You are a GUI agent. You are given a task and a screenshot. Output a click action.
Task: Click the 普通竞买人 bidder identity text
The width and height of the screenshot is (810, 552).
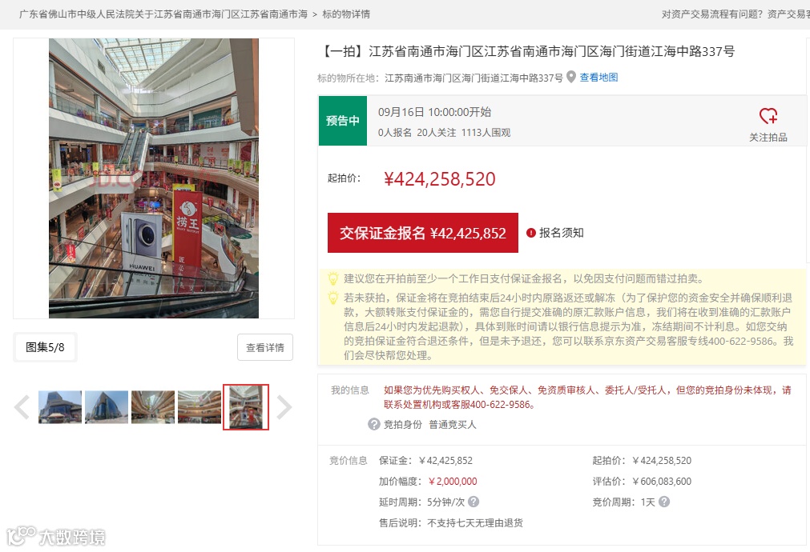(x=453, y=425)
